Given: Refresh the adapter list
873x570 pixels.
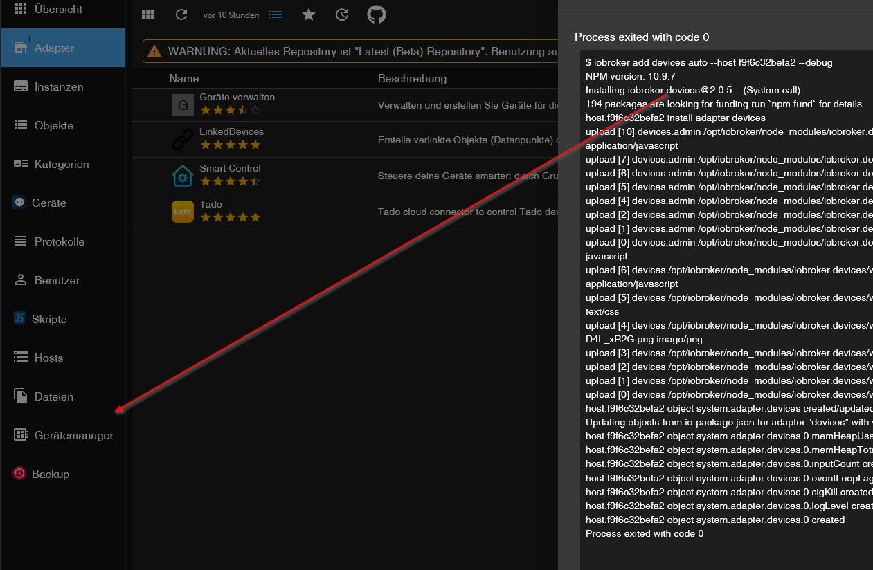Looking at the screenshot, I should point(181,15).
